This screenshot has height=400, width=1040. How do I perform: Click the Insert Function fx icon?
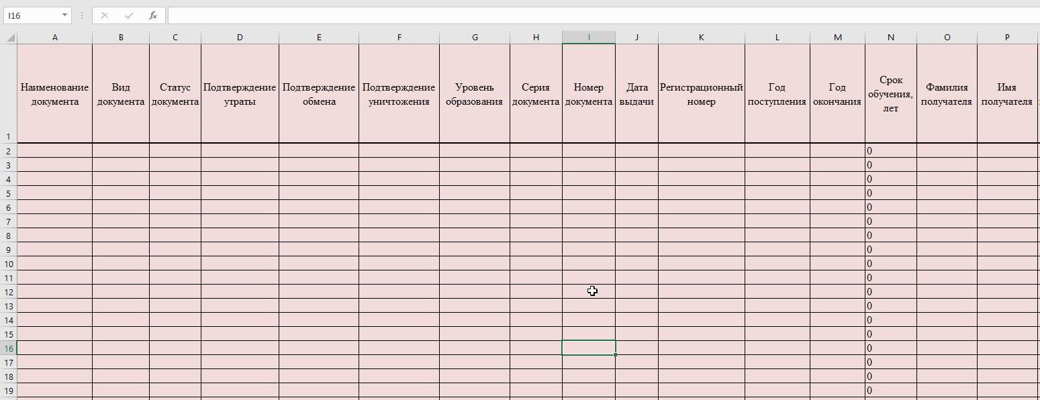pyautogui.click(x=153, y=15)
